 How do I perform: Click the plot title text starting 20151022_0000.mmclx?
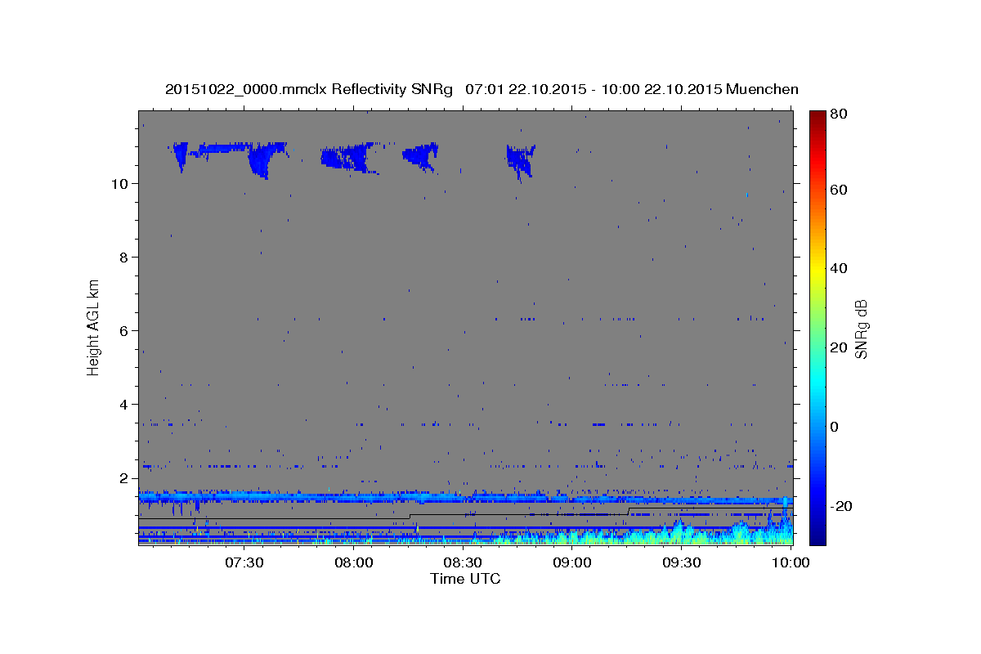pos(482,89)
